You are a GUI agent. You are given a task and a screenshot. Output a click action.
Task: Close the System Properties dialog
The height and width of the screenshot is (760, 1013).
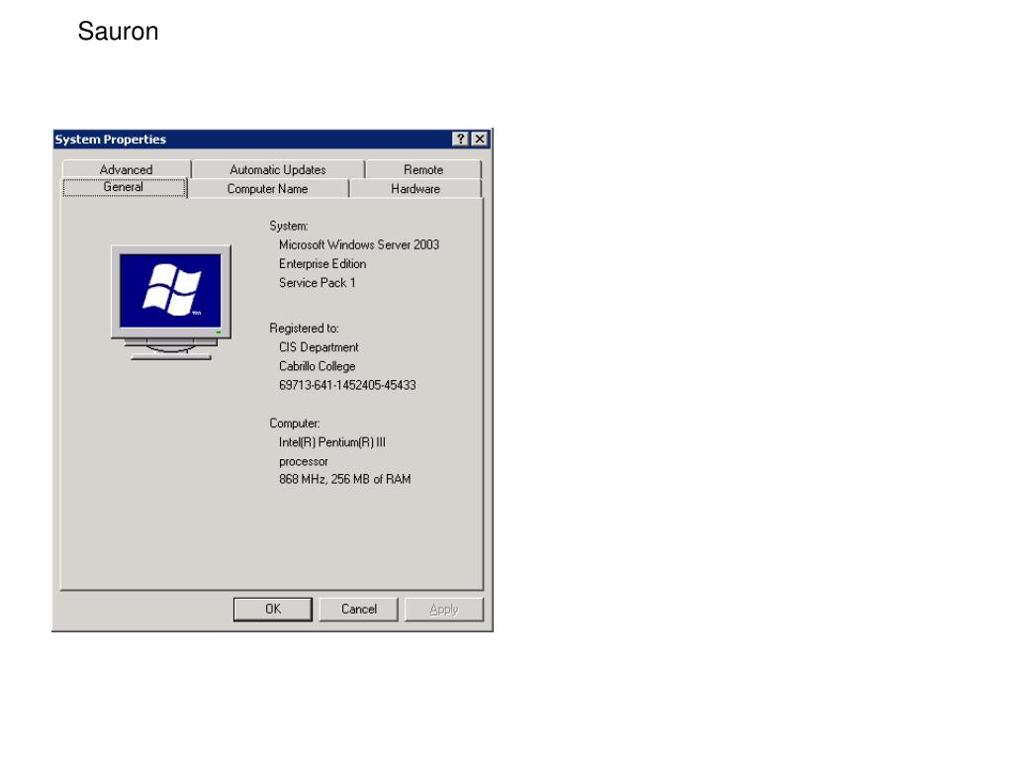point(480,139)
